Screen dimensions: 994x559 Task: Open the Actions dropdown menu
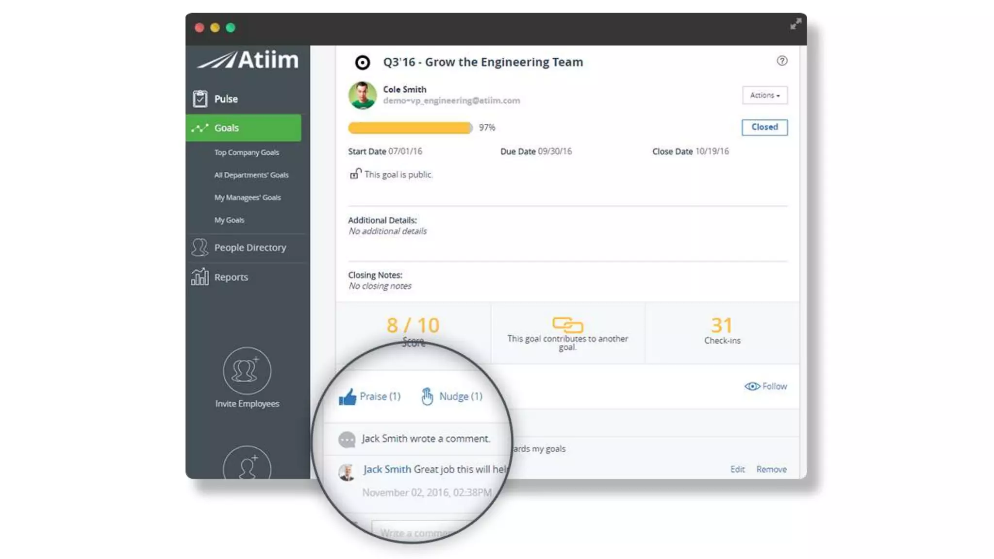point(764,95)
